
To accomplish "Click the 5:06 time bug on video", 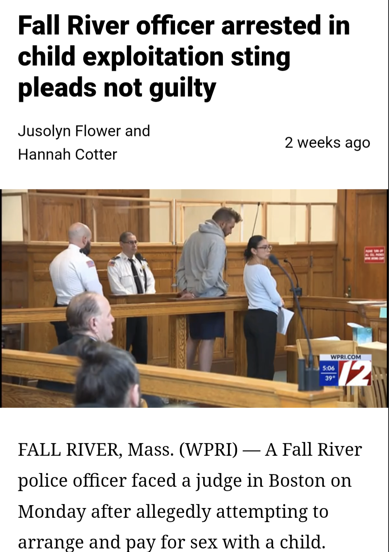I will coord(328,368).
